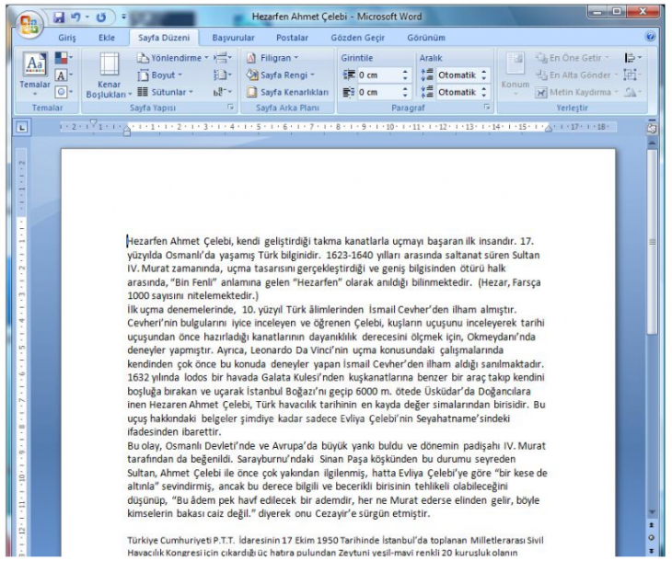Open the page breaks icon next to Yönlendirme
Screen dimensions: 672x561
coord(223,57)
